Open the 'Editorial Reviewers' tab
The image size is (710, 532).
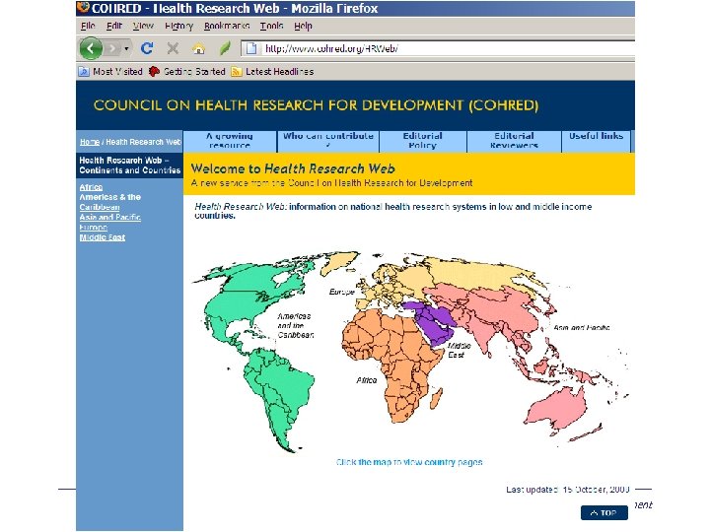514,140
